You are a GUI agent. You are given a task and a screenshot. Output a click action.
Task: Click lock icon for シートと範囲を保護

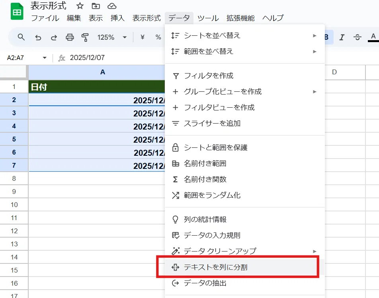pos(176,147)
